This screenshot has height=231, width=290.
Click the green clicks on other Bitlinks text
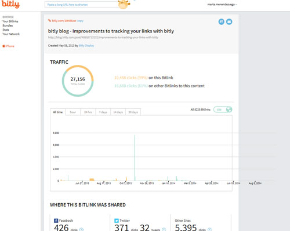tap(159, 86)
